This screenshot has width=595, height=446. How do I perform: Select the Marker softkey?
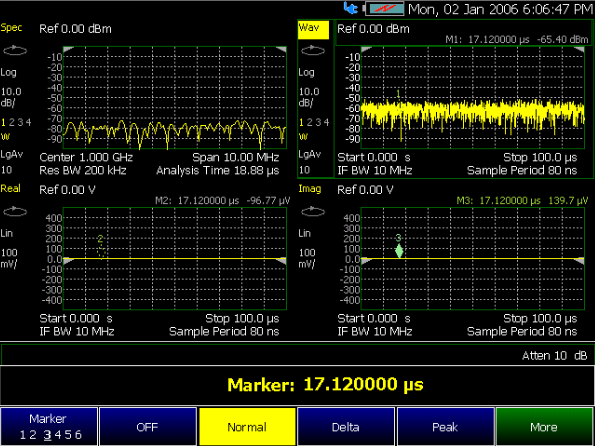(x=49, y=426)
